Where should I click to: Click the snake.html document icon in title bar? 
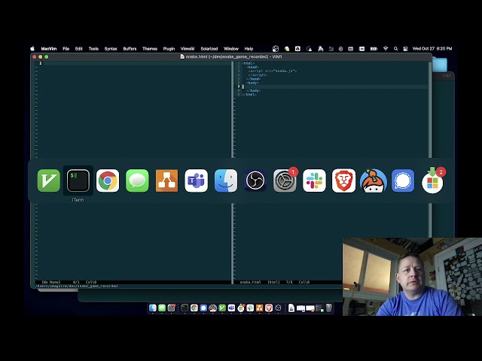pyautogui.click(x=182, y=56)
